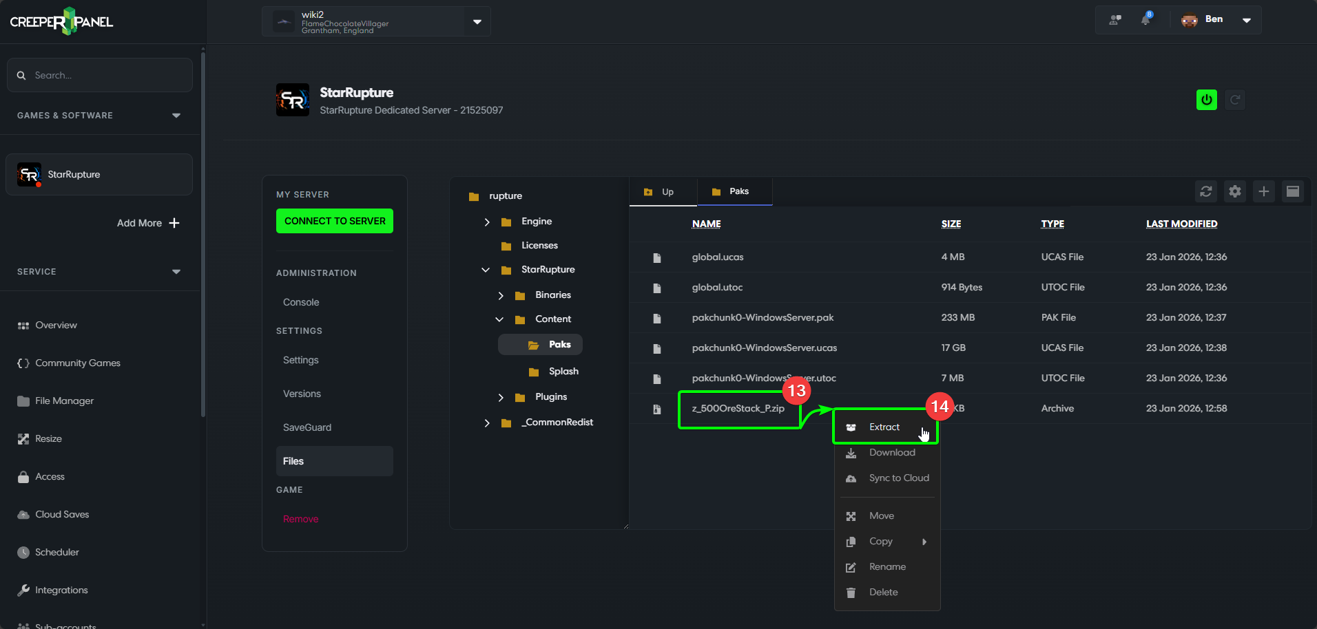Open file manager settings via the gear icon
The width and height of the screenshot is (1317, 629).
pos(1234,191)
